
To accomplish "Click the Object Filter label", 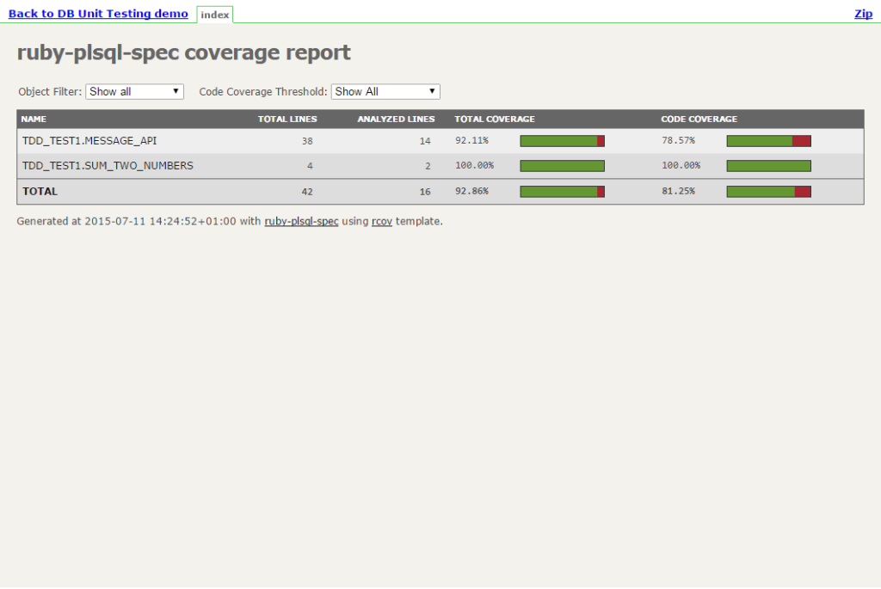I will pos(50,91).
